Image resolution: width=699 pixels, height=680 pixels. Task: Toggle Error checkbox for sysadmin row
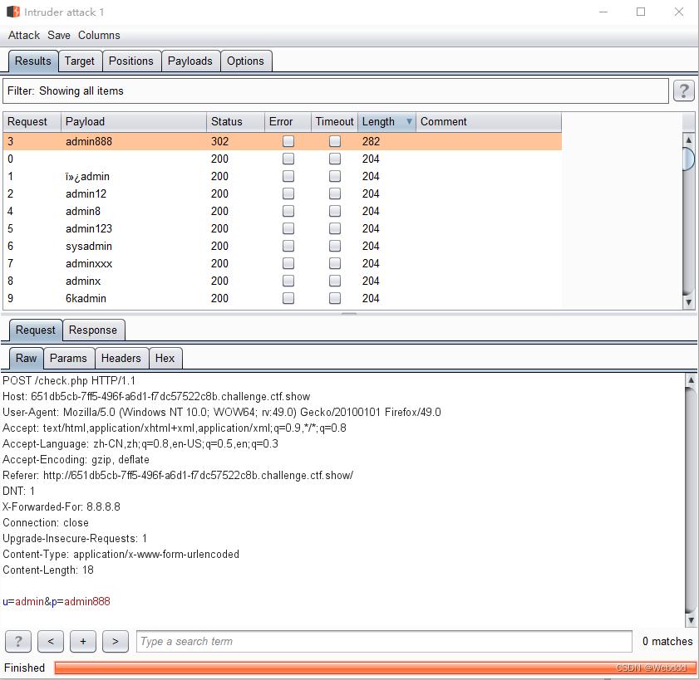[x=288, y=246]
